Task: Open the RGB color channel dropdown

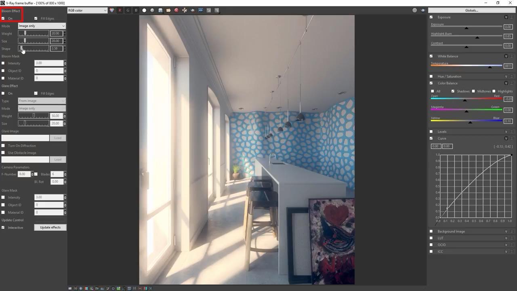Action: click(87, 10)
